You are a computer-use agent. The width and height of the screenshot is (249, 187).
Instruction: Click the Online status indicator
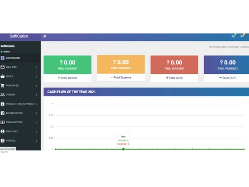5,52
